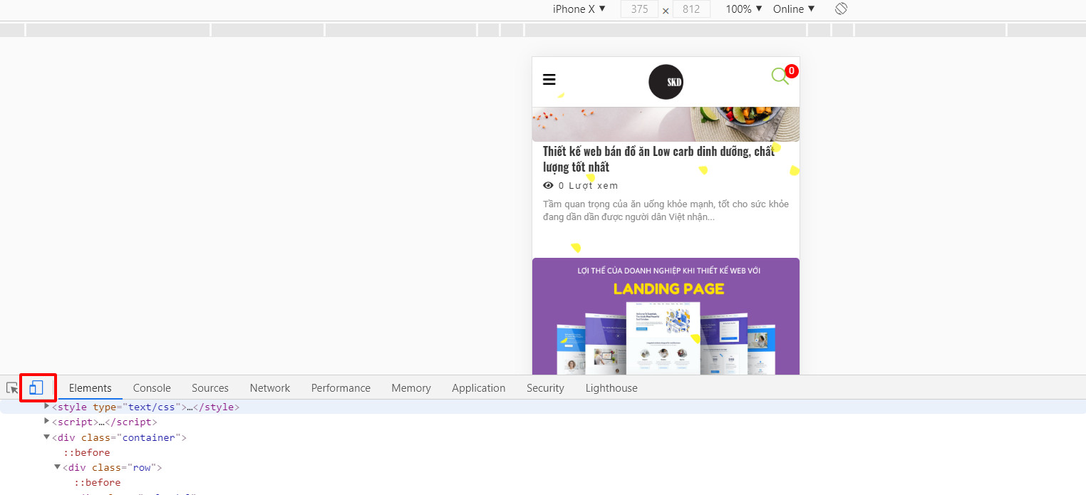Open the Network tab
The image size is (1086, 495).
270,388
